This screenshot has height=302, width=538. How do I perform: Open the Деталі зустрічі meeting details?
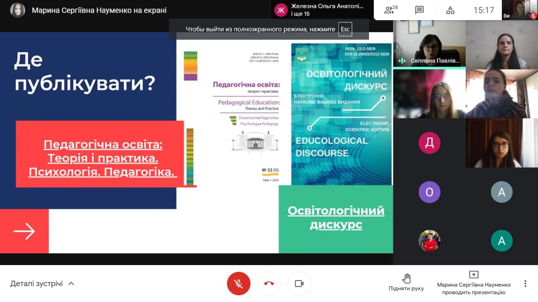[37, 284]
